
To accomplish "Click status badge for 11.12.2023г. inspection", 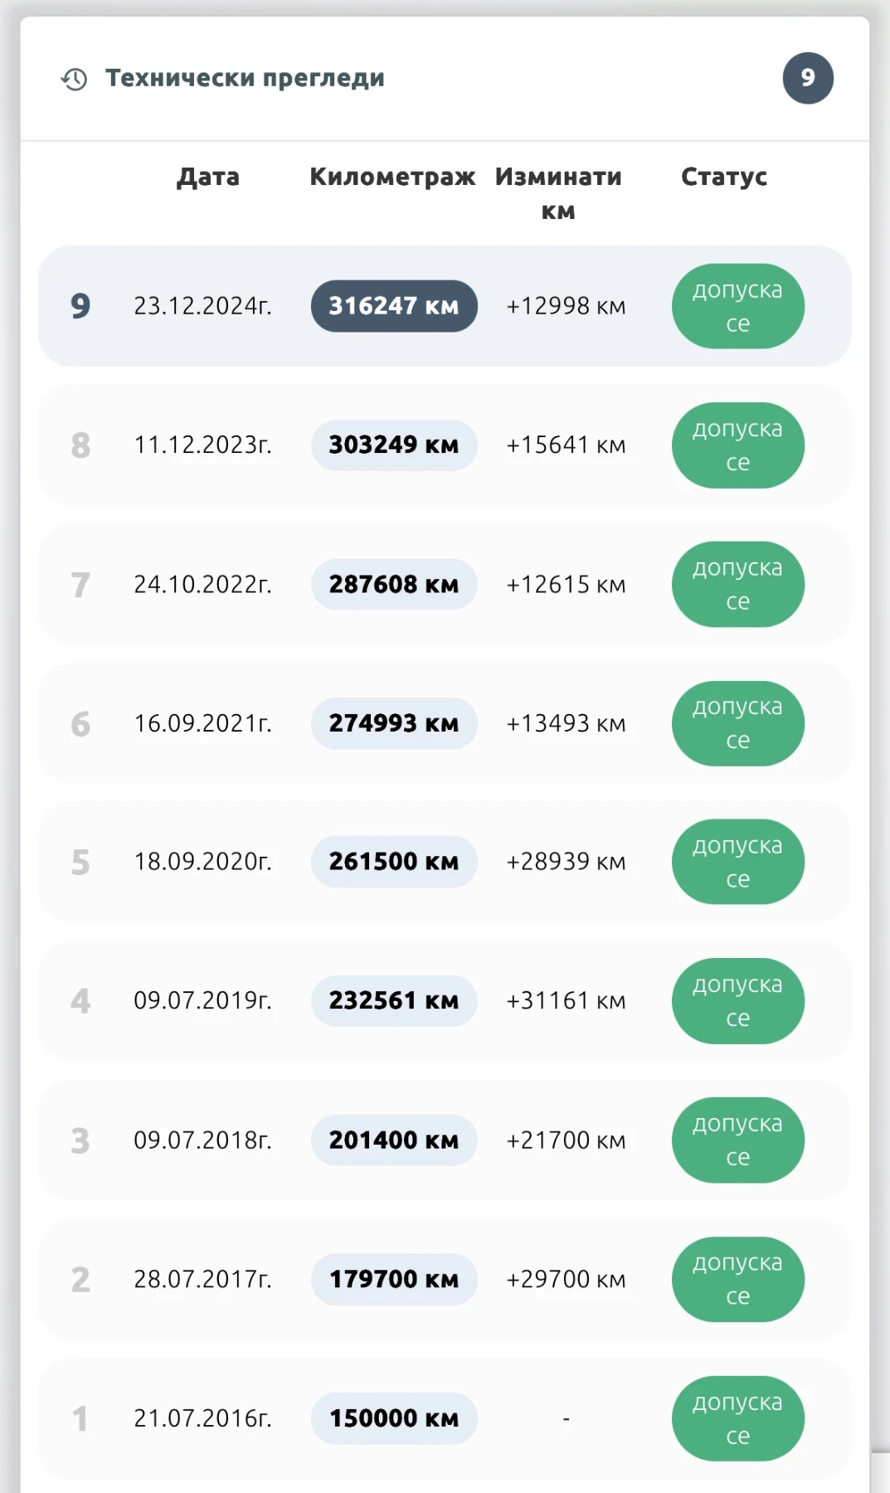I will 737,445.
